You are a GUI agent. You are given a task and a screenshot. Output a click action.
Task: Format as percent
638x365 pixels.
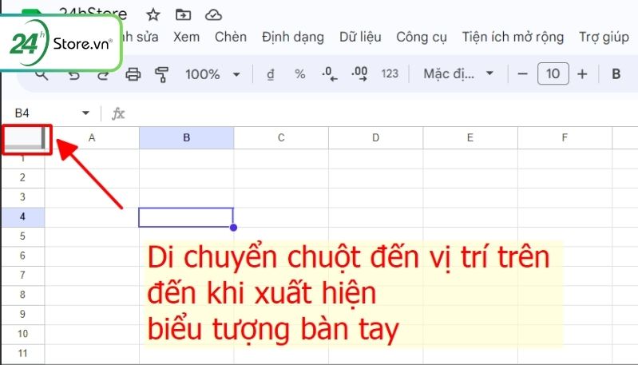pos(300,74)
